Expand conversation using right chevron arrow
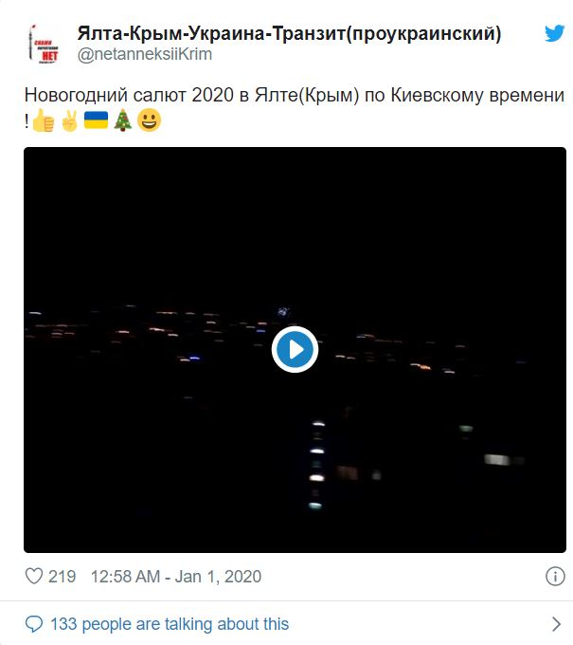 [556, 624]
